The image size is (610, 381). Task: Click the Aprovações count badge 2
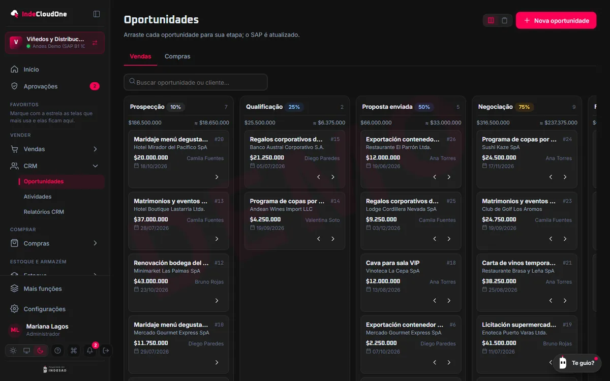(95, 86)
